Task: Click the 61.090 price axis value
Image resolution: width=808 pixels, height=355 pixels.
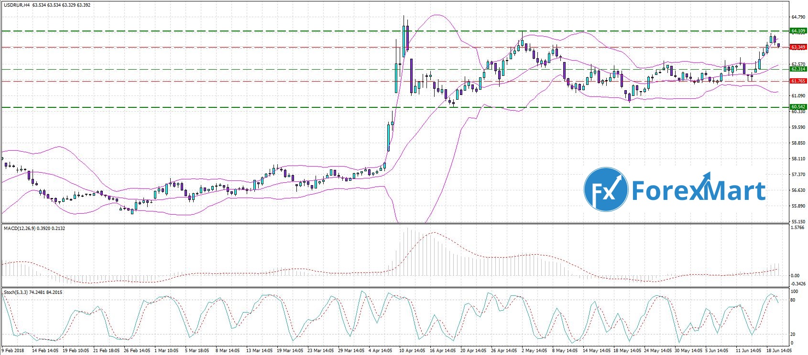Action: 798,96
